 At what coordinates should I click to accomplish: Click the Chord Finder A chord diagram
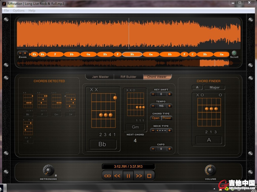tap(209, 112)
